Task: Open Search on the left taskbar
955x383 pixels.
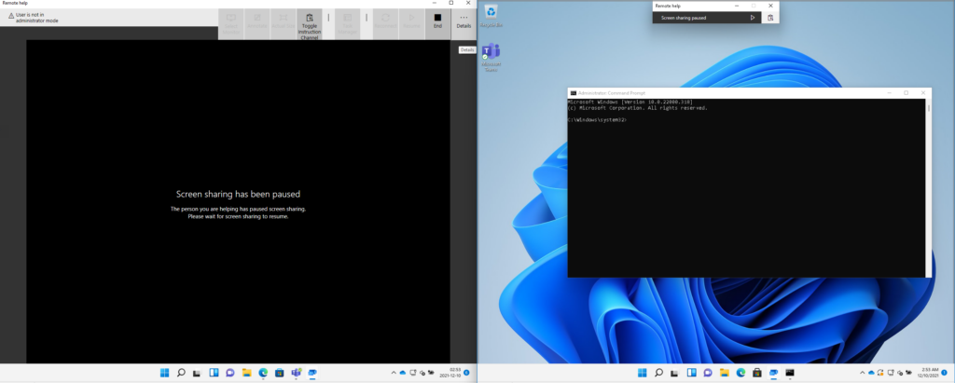Action: (181, 373)
